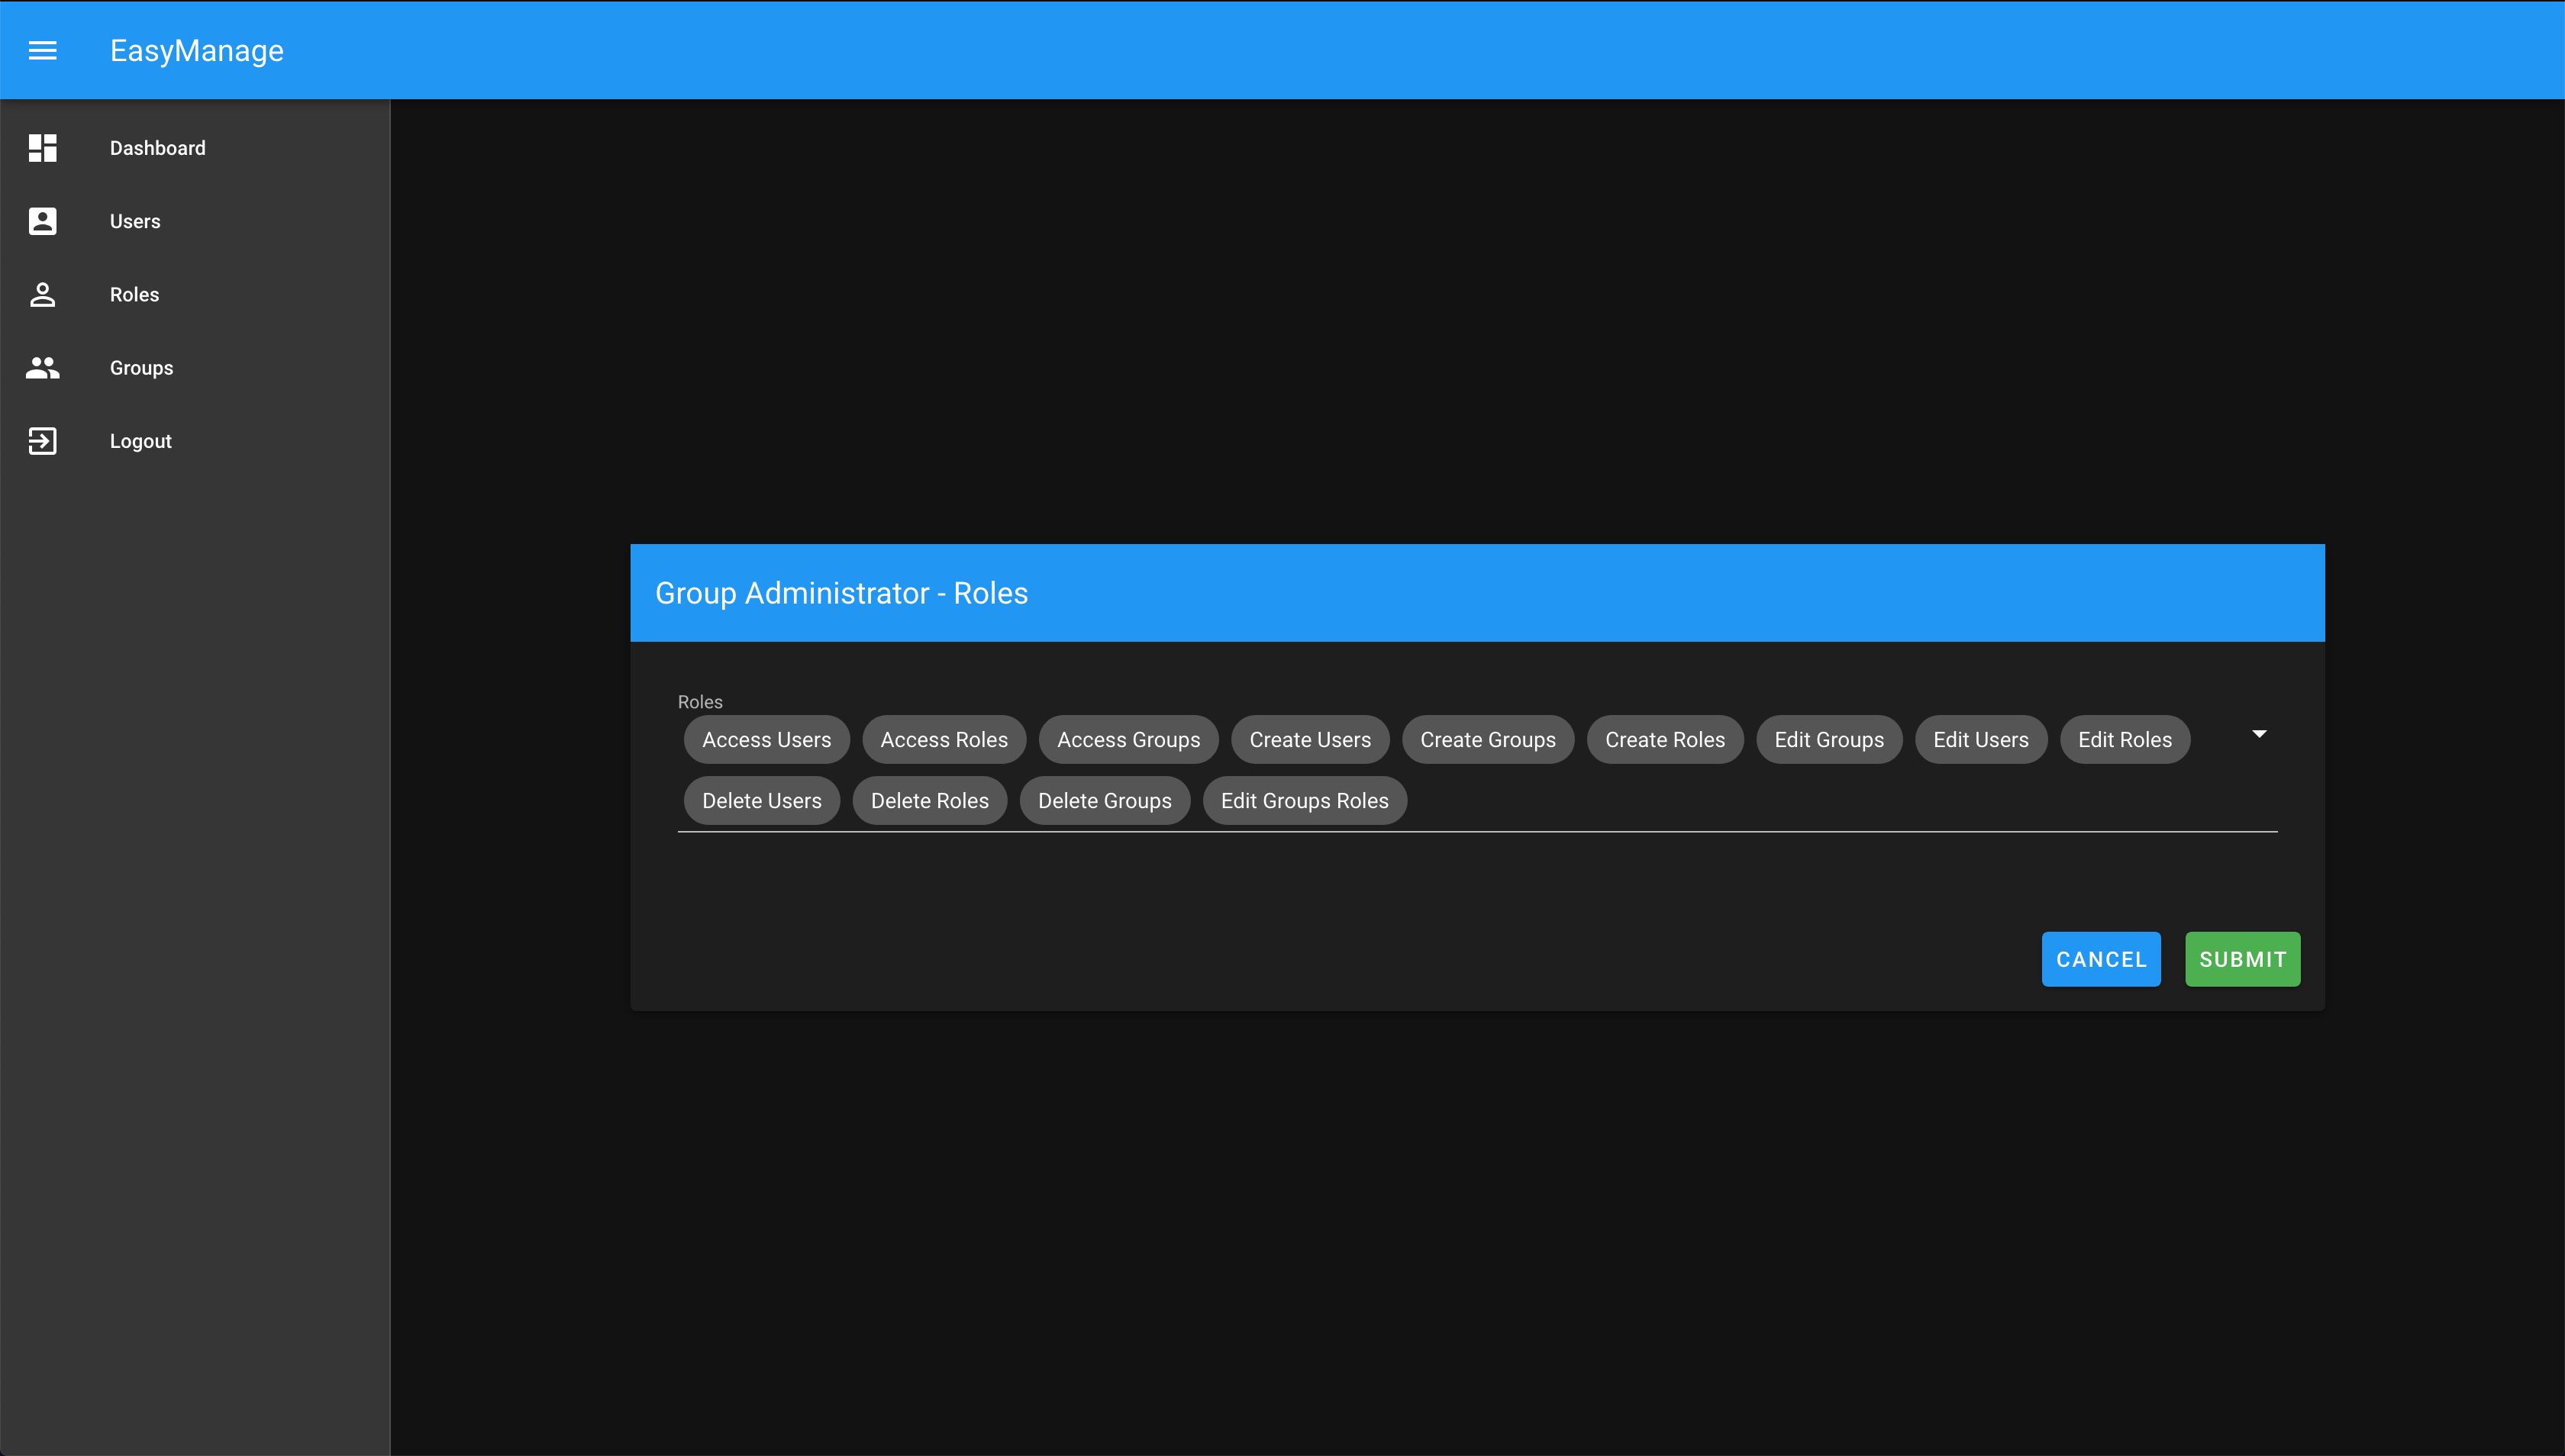Click the Edit Roles chip
Screen dimensions: 2565x1456
point(2125,740)
